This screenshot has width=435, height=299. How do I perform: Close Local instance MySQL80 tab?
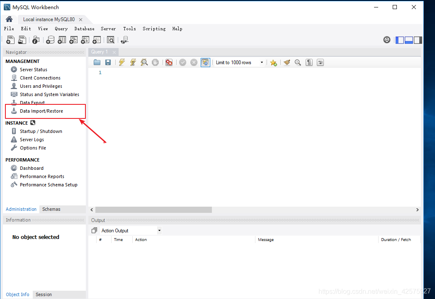click(80, 20)
